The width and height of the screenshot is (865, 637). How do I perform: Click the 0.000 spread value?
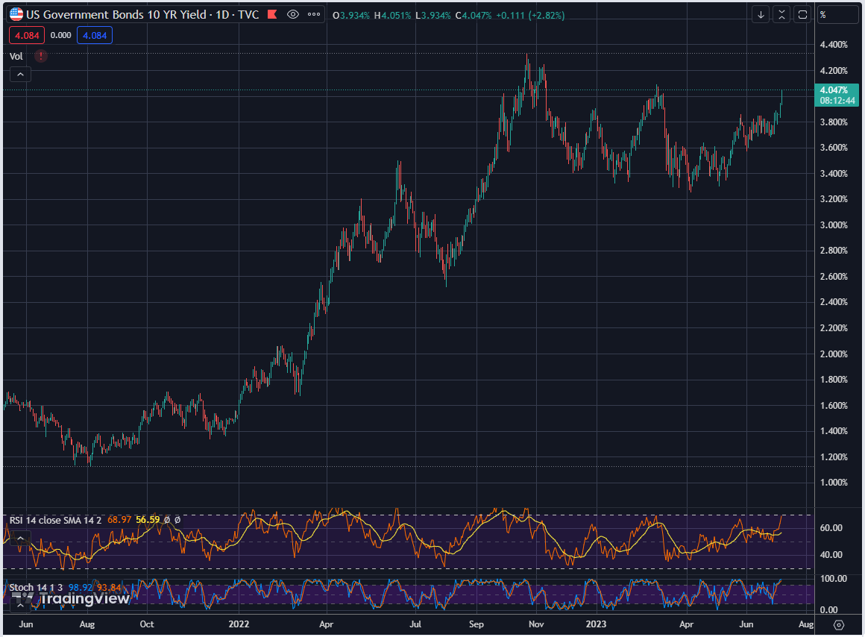click(60, 35)
